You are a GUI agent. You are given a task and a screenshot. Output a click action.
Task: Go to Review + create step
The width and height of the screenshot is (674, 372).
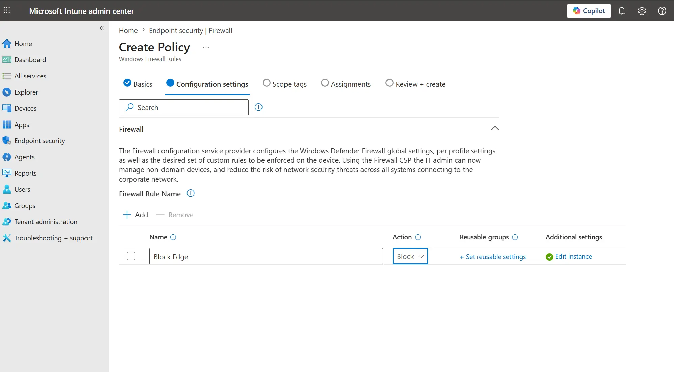389,83
